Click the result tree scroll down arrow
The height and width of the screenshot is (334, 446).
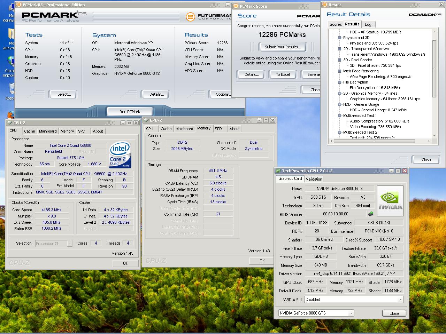pos(434,136)
